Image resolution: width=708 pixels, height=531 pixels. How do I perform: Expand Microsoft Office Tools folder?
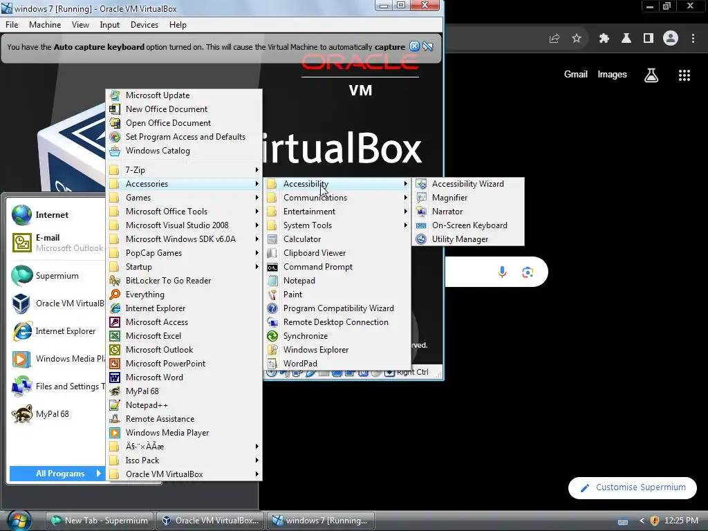coord(184,212)
